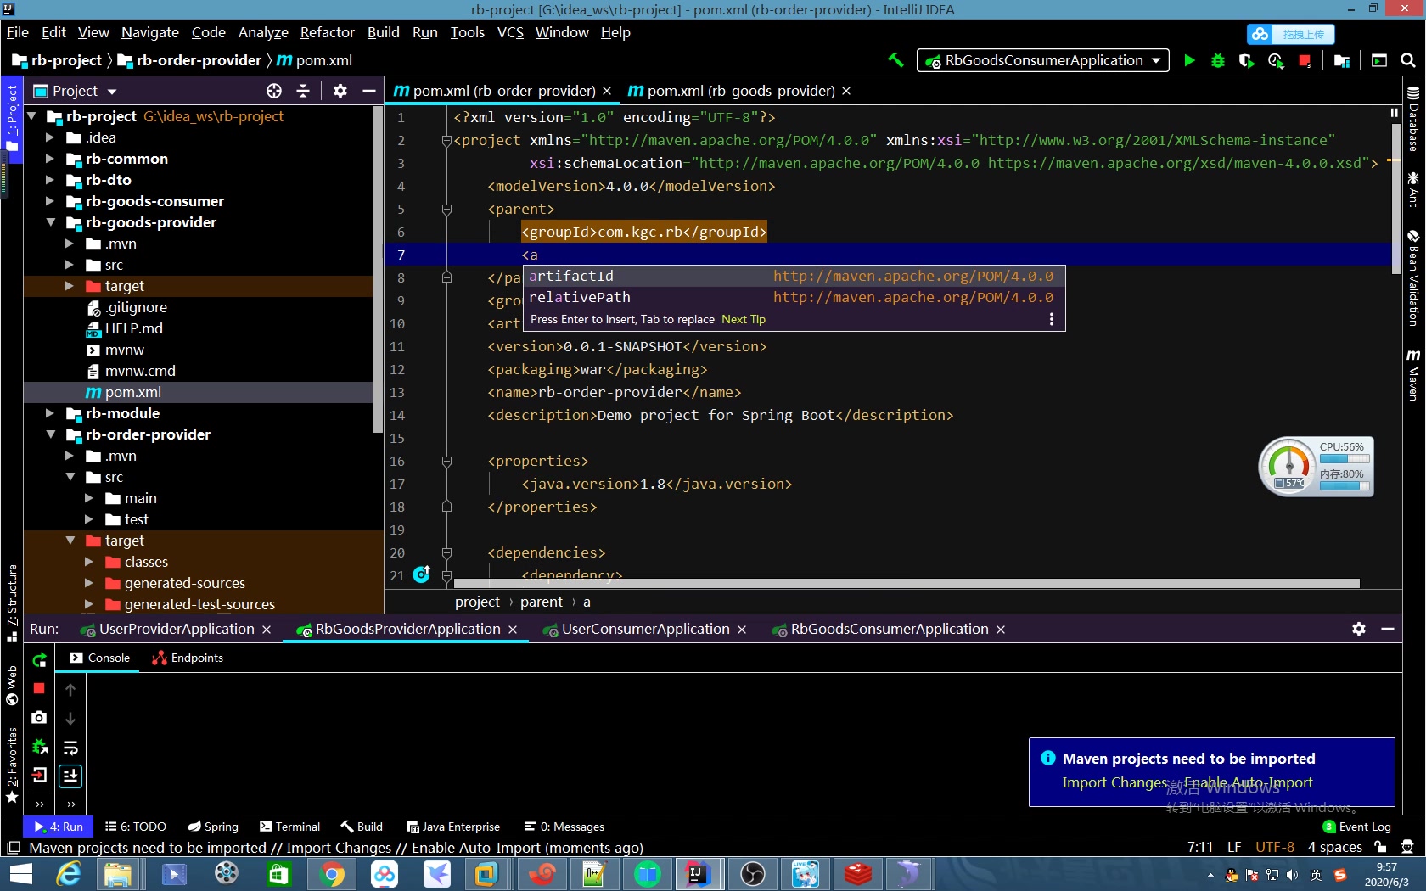
Task: Stop the running application in toolbar
Action: [x=1305, y=60]
